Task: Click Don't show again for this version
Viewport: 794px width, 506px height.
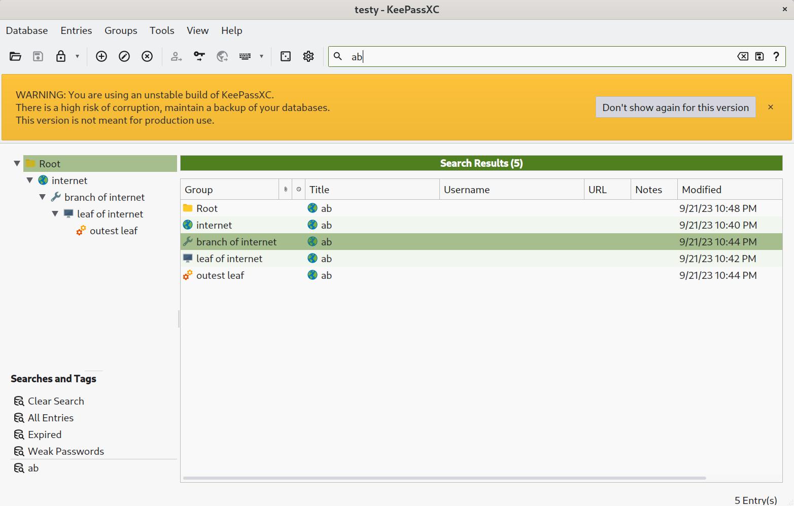Action: [x=675, y=107]
